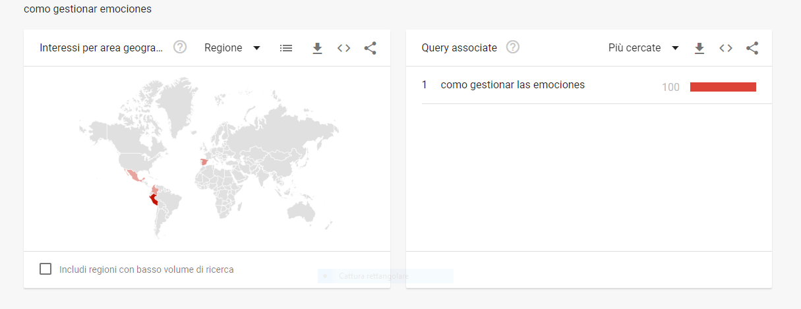Viewport: 801px width, 309px height.
Task: Open help for Interessi per area geografica
Action: tap(180, 47)
